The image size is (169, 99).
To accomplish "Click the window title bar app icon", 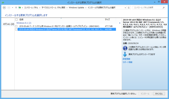I will pos(3,2).
